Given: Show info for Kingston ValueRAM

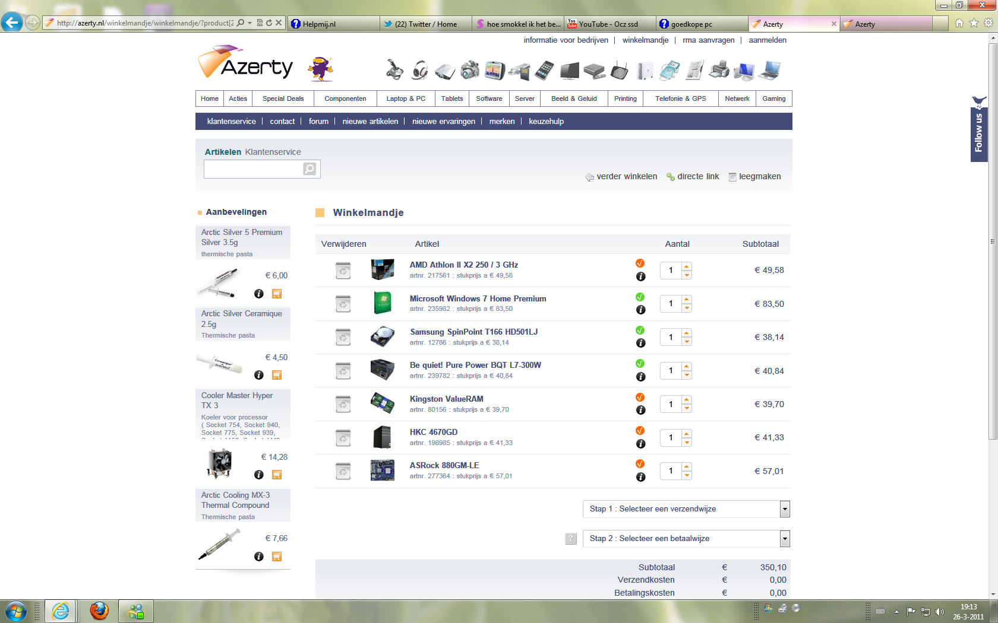Looking at the screenshot, I should pyautogui.click(x=640, y=410).
